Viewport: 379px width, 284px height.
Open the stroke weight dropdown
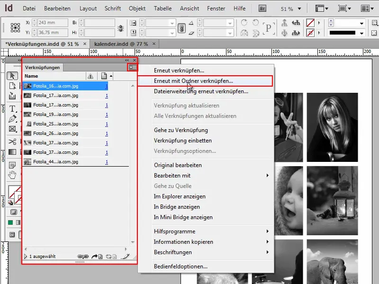coord(361,23)
